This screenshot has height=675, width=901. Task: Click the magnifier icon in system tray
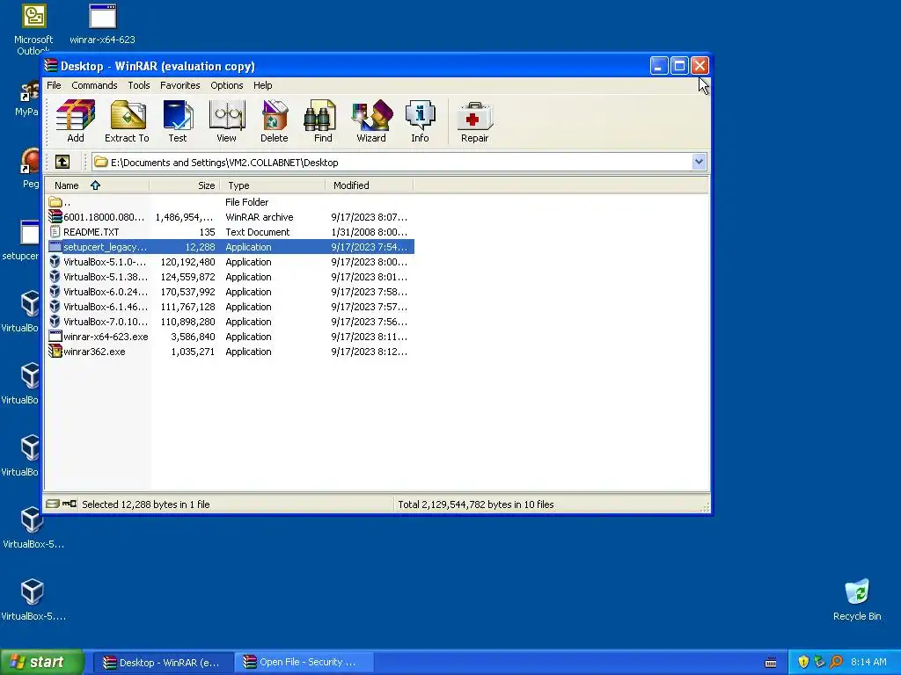coord(836,662)
